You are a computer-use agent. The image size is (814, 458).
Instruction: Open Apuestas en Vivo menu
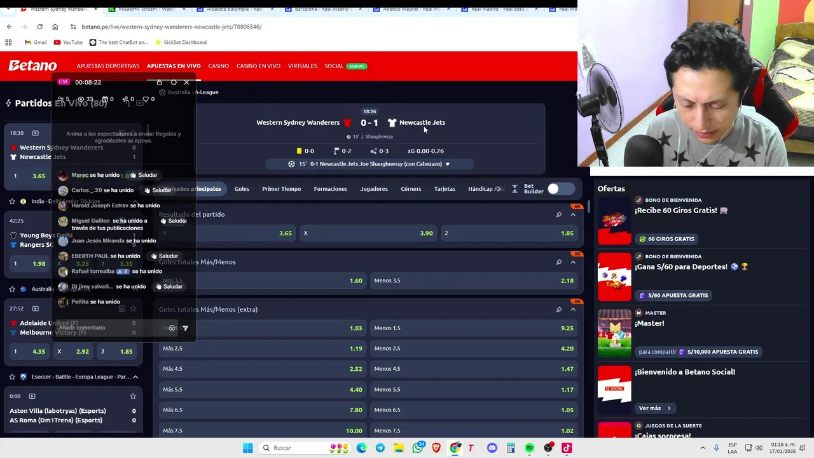tap(174, 66)
